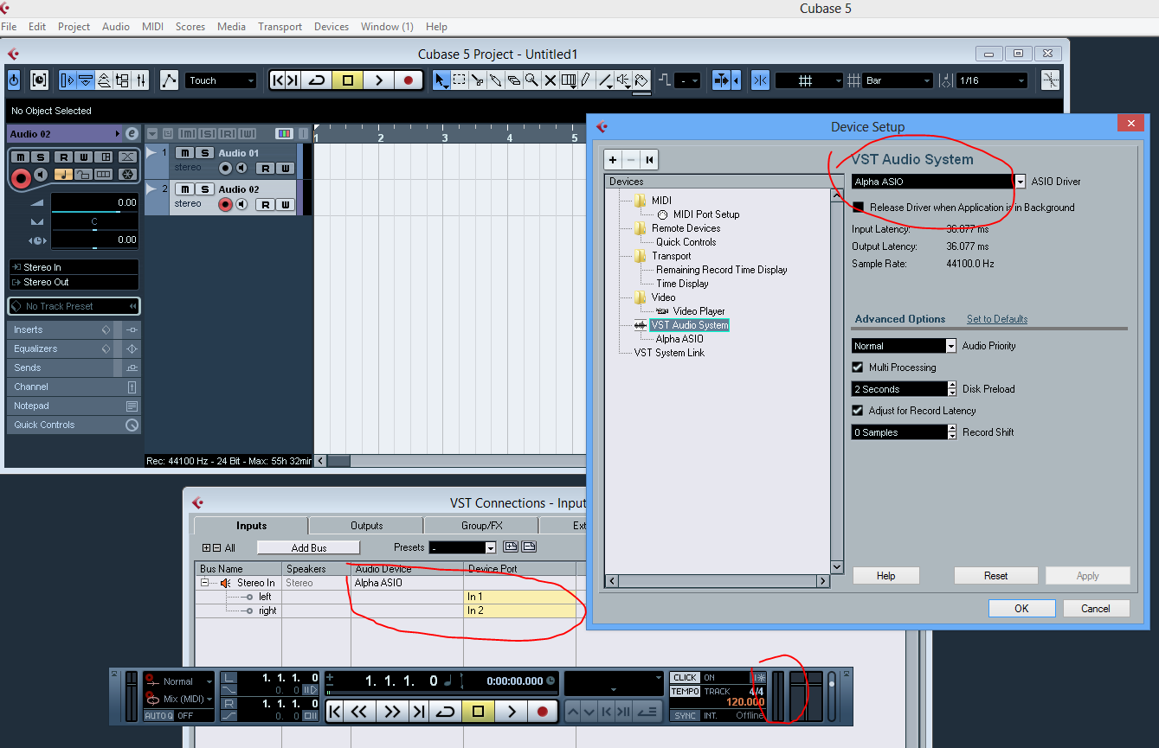Viewport: 1159px width, 748px height.
Task: Toggle Cycle loop in project toolbar
Action: click(x=317, y=80)
